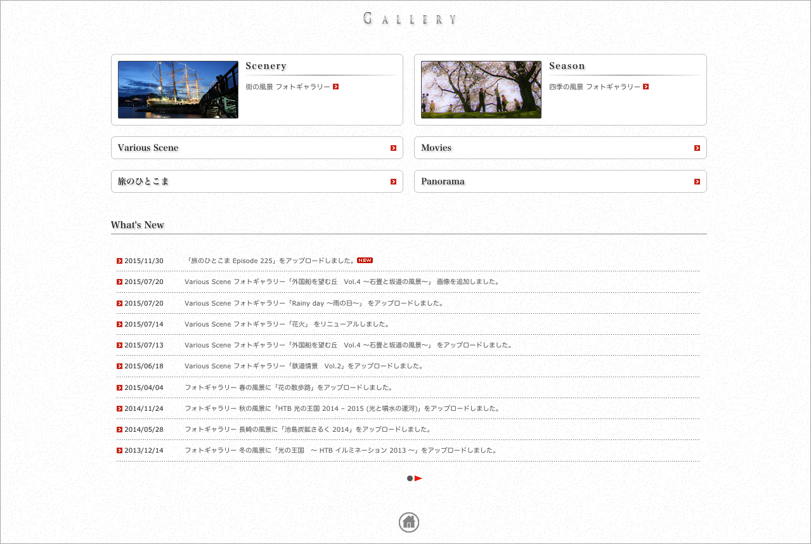
Task: Click the red arrow in Panorama box
Action: [697, 181]
